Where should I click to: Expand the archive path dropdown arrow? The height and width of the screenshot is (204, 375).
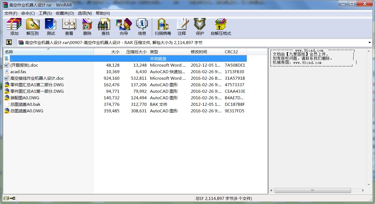370,42
